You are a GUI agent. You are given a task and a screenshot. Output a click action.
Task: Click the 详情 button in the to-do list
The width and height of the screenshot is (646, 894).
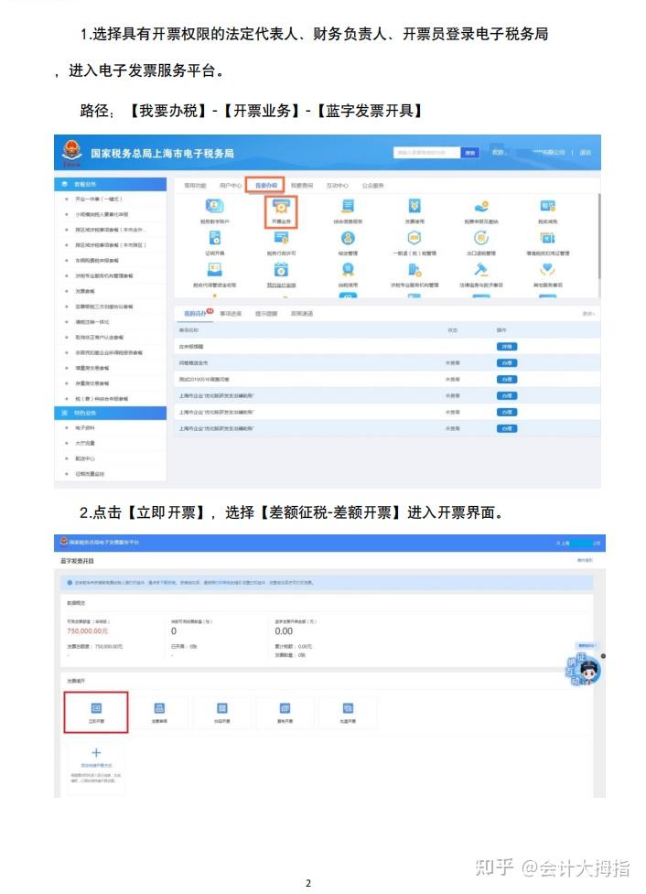pyautogui.click(x=507, y=346)
